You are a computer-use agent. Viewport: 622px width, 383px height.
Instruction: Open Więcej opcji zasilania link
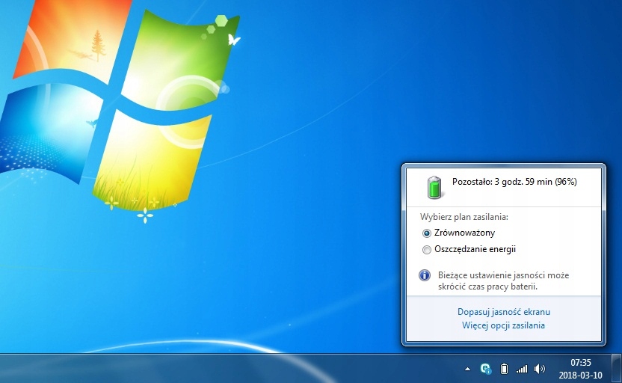[503, 325]
